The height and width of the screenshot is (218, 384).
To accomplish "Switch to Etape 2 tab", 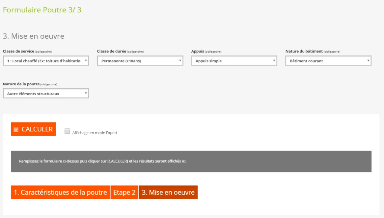I will tap(124, 192).
